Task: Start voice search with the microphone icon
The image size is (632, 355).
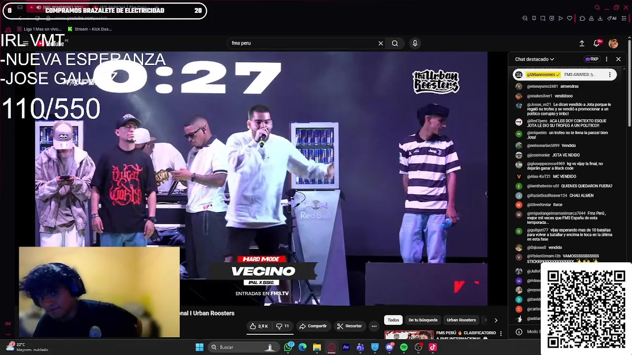Action: [x=415, y=43]
